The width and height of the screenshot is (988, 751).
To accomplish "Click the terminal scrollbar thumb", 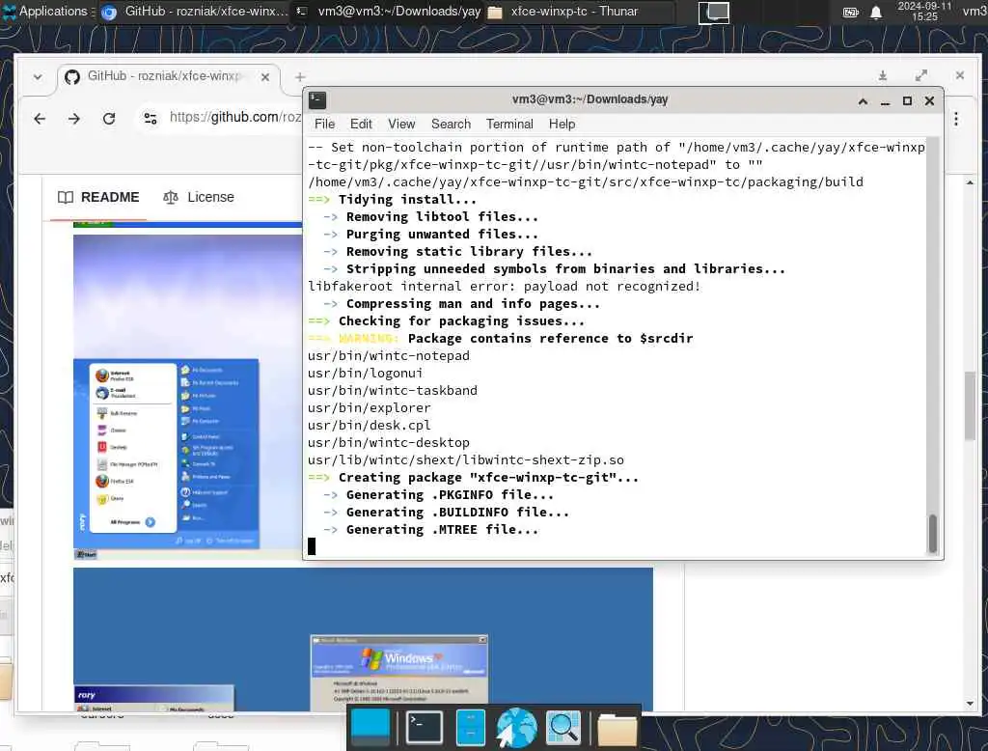I will (933, 534).
